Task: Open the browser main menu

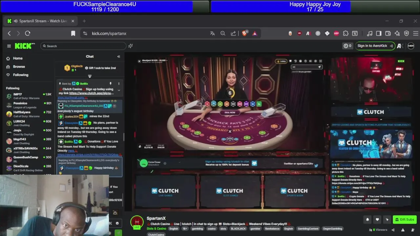Action: pyautogui.click(x=415, y=33)
